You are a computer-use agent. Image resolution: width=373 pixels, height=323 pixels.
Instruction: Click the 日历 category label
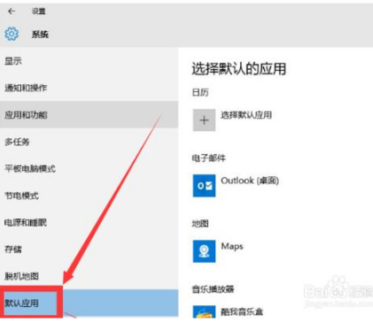click(200, 93)
